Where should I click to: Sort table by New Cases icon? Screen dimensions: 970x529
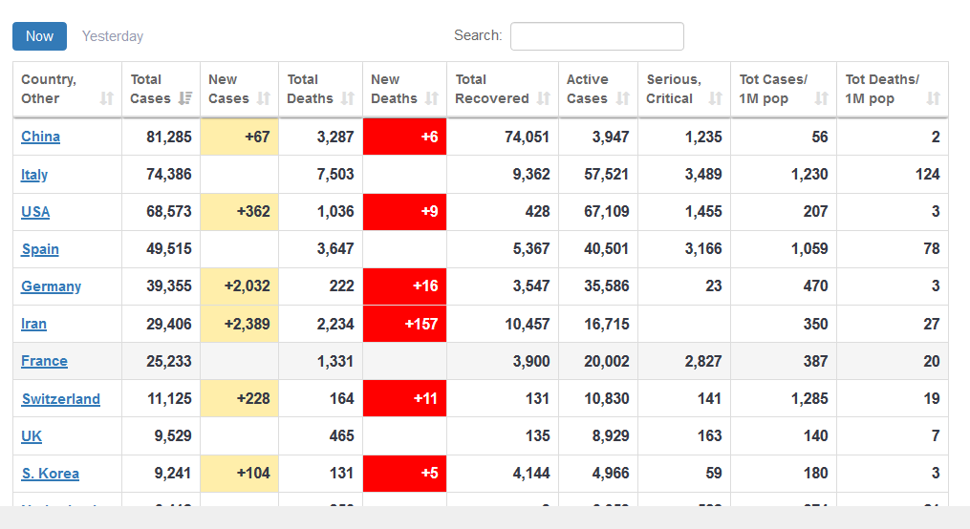[x=264, y=98]
